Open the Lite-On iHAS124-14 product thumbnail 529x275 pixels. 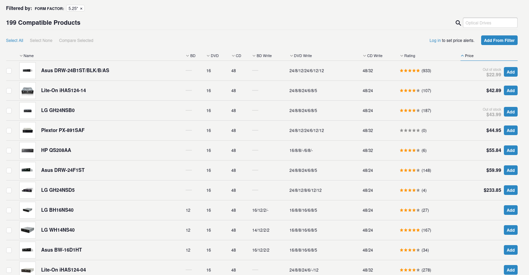click(28, 90)
